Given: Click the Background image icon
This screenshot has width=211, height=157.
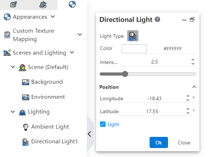Looking at the screenshot, I should tap(26, 82).
